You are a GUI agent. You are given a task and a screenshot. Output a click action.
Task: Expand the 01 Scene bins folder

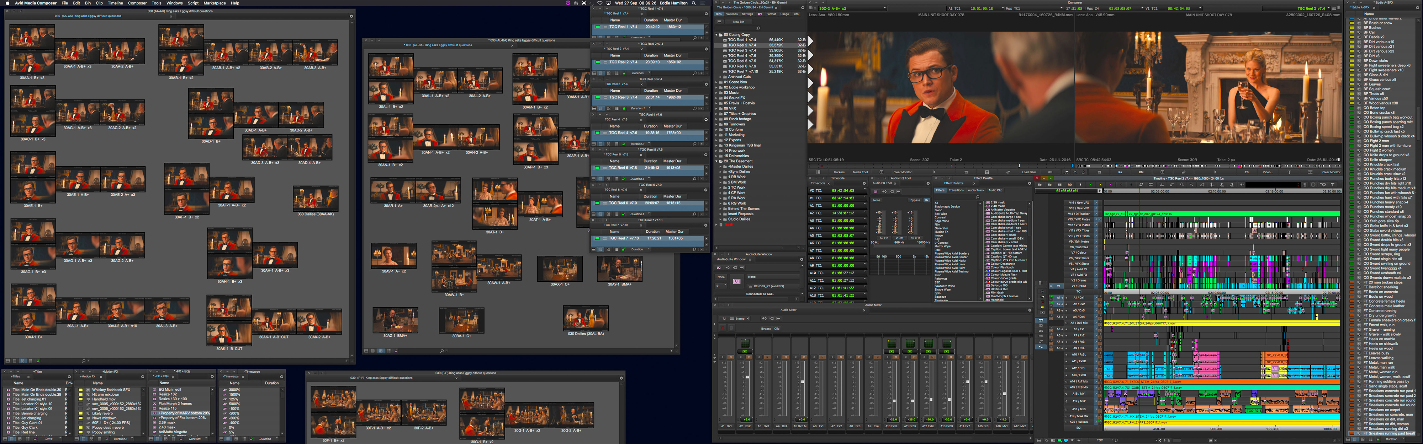[x=716, y=82]
